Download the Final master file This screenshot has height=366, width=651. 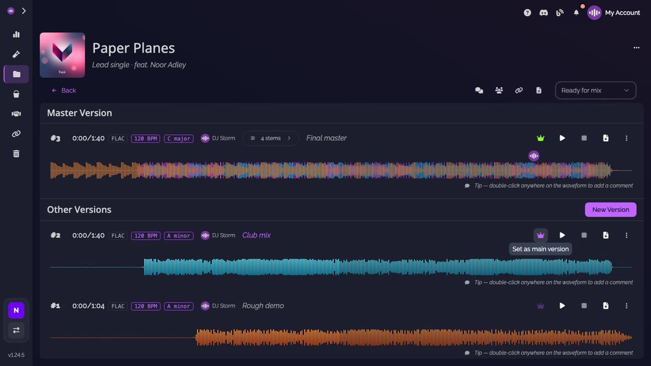click(606, 138)
